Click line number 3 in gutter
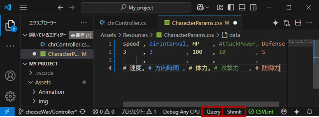The image size is (319, 117). pos(110,60)
